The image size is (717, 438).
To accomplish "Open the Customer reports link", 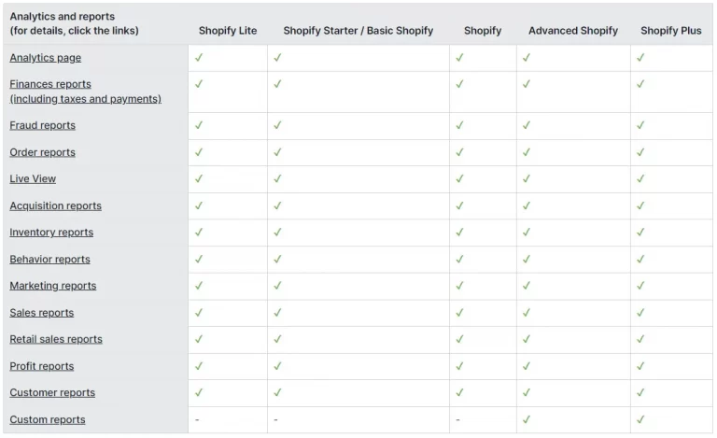I will 52,393.
